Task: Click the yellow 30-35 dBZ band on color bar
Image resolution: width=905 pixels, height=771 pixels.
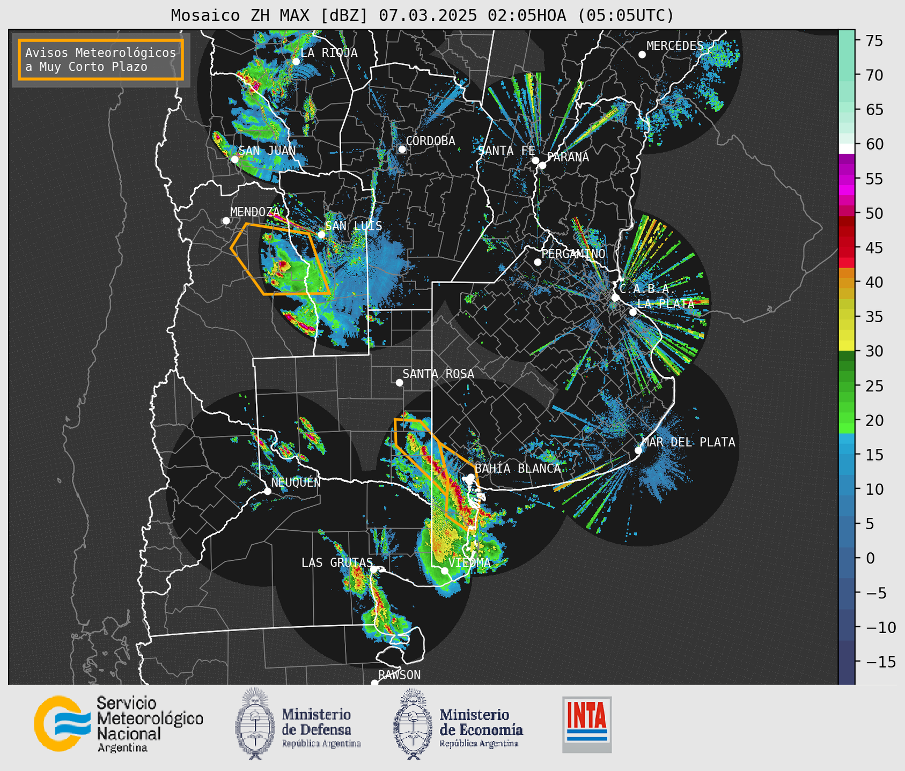Action: click(847, 333)
